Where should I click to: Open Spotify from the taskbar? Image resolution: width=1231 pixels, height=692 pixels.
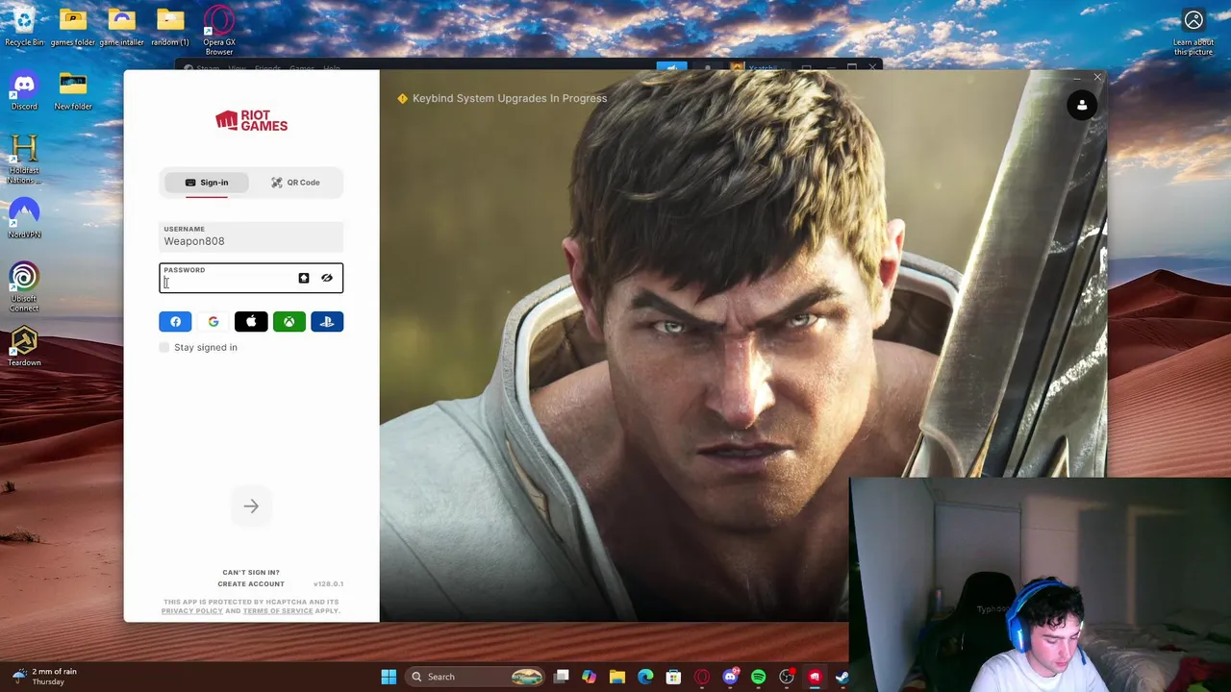[758, 677]
